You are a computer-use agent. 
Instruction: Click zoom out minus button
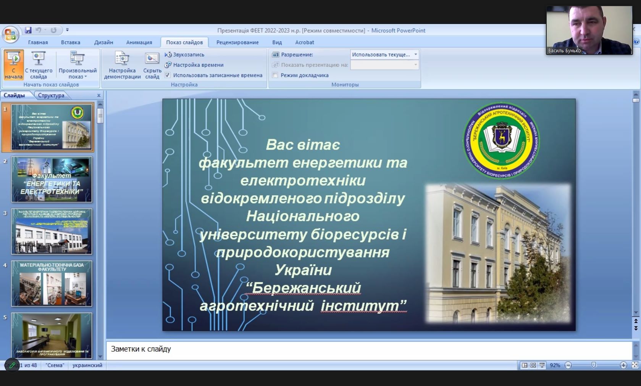click(568, 365)
